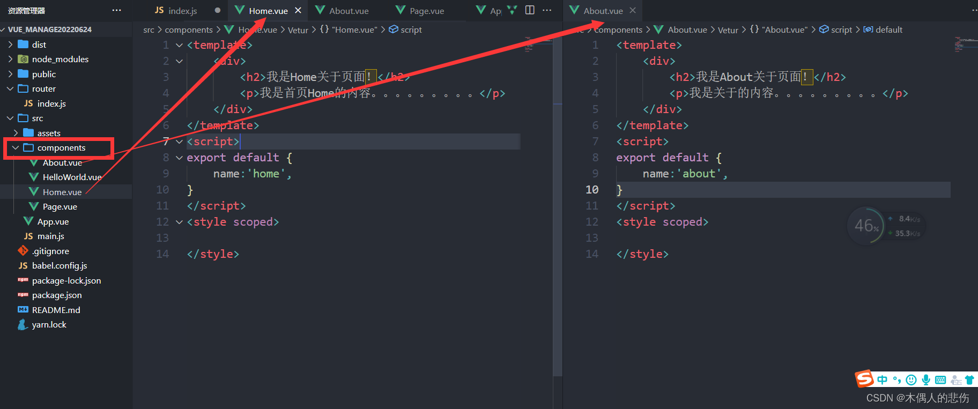Viewport: 978px width, 409px height.
Task: Click src in the left editor breadcrumb
Action: pos(149,30)
